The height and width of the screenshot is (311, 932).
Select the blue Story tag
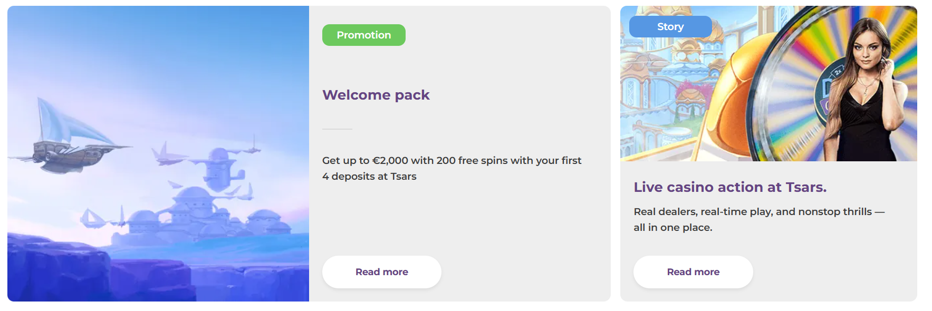click(670, 26)
